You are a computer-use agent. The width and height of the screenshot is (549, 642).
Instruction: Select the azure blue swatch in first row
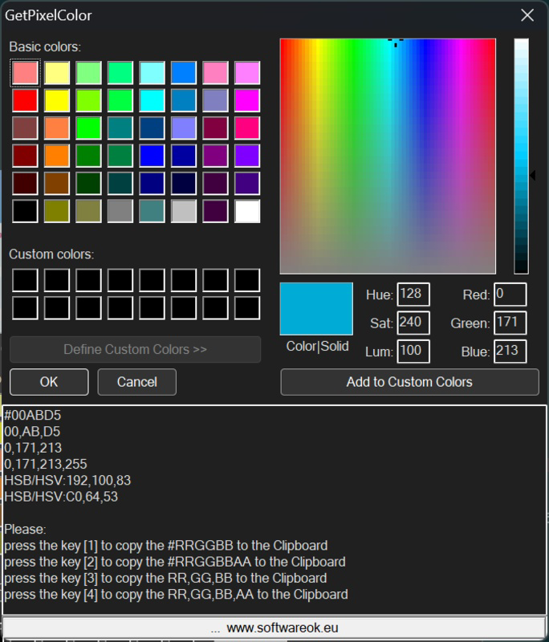click(x=184, y=73)
